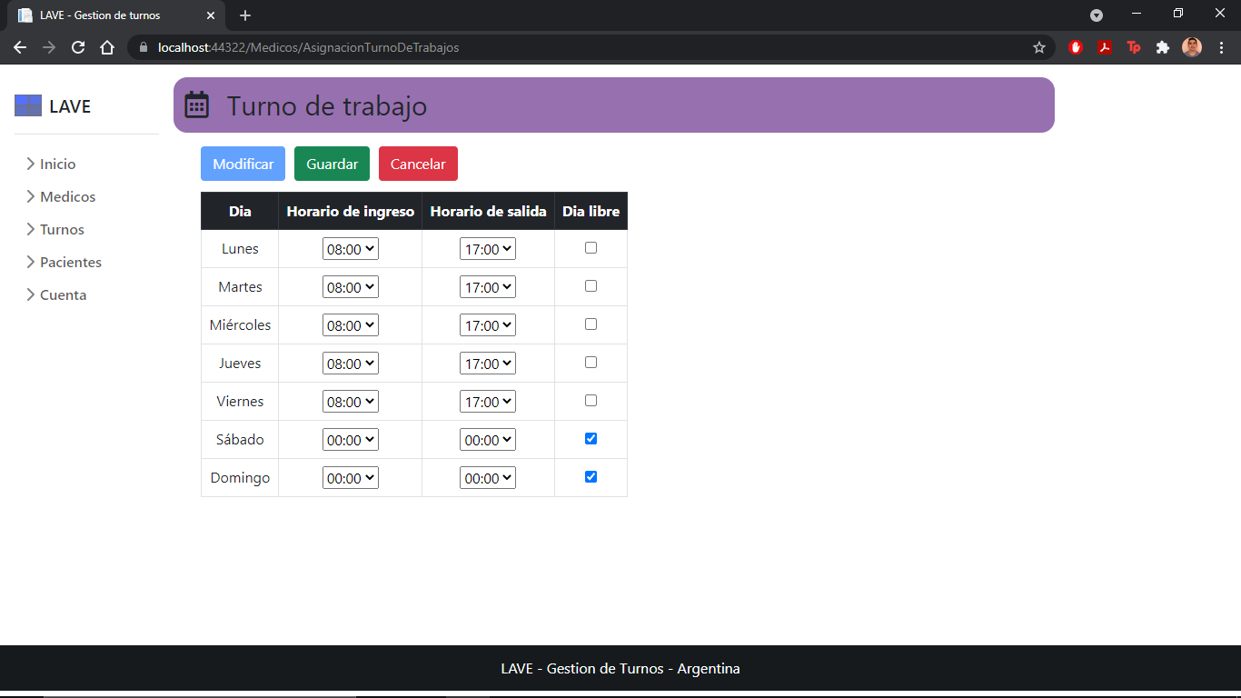Check the Dia libre box for Lunes

pyautogui.click(x=591, y=248)
